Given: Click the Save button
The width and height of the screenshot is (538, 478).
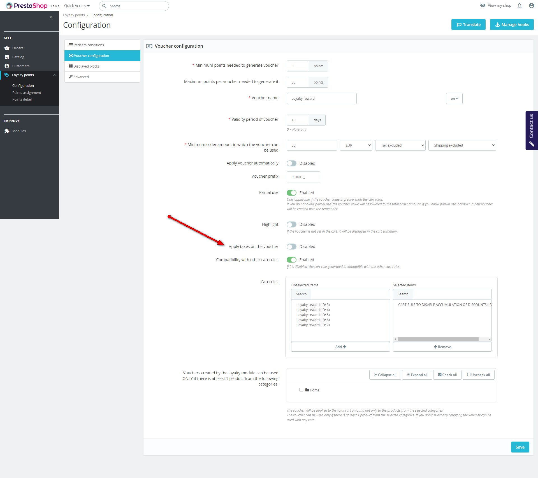Looking at the screenshot, I should coord(520,447).
